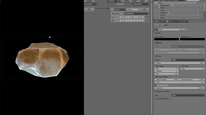Click the Rot L local toggle button
This screenshot has width=206, height=115.
[147, 20]
